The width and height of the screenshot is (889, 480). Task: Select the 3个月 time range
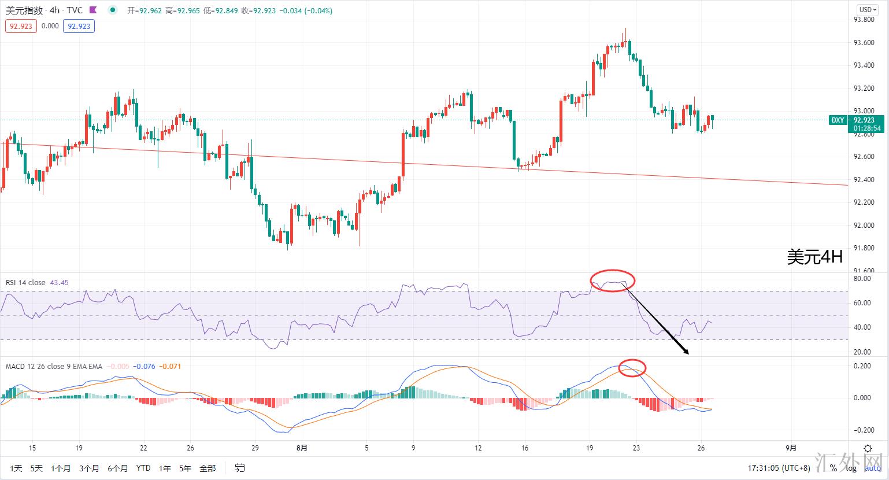[x=89, y=468]
